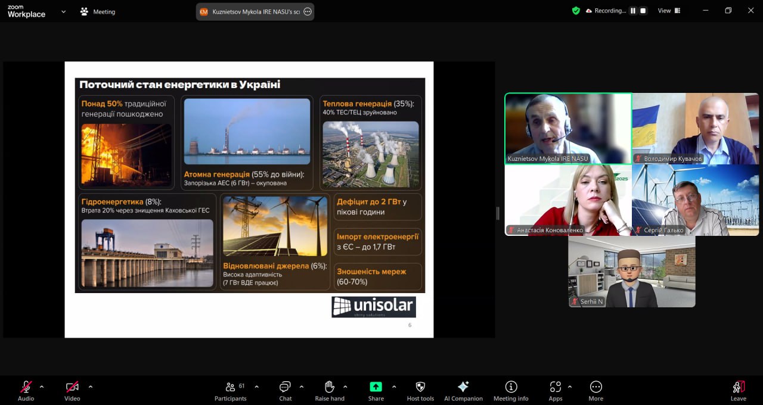The width and height of the screenshot is (763, 405).
Task: Open the Zoom Workplace dropdown chevron
Action: (63, 11)
